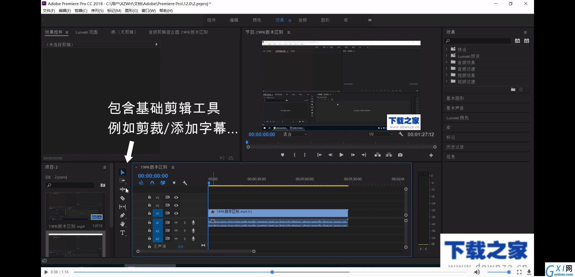Open program monitor settings wrench

click(x=401, y=134)
